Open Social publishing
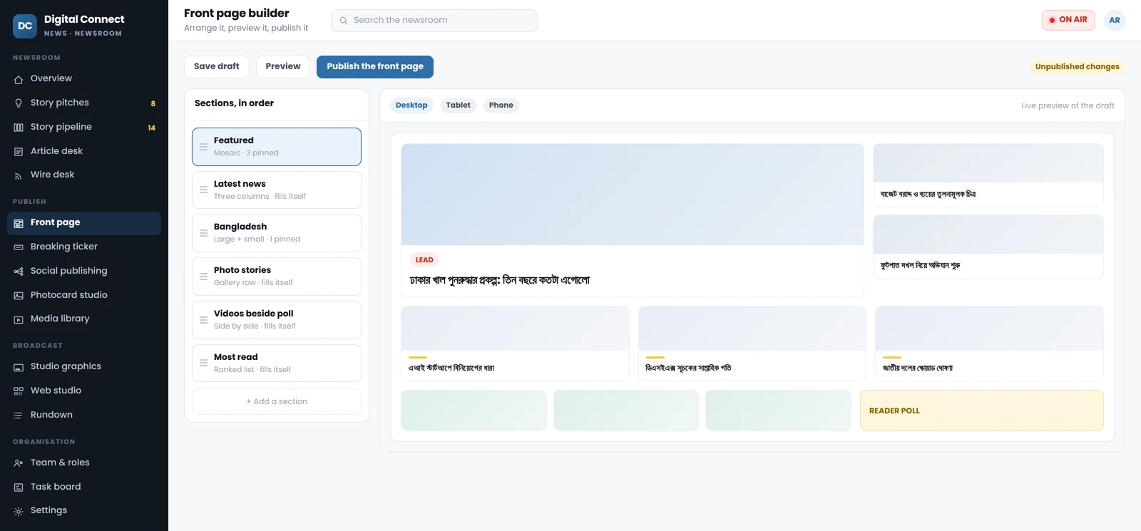This screenshot has height=531, width=1141. pos(84,271)
